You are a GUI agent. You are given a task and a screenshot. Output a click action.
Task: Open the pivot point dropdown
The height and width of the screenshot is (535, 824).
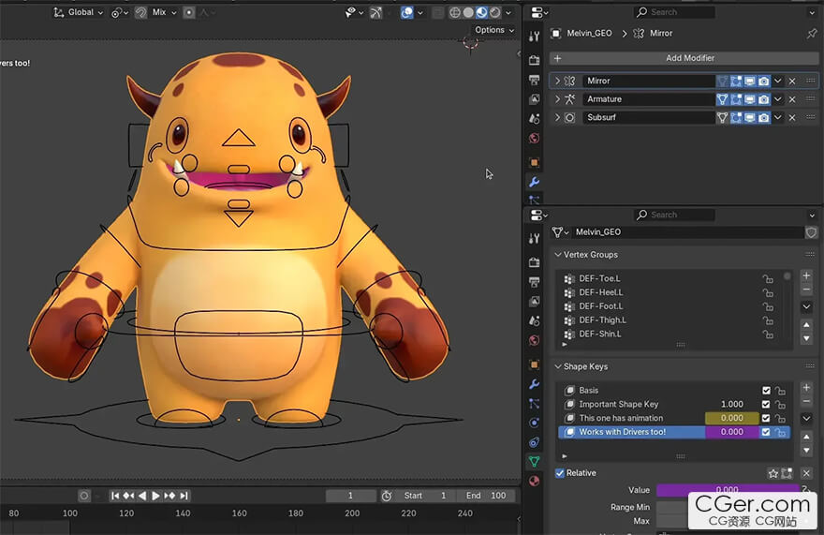pos(120,12)
